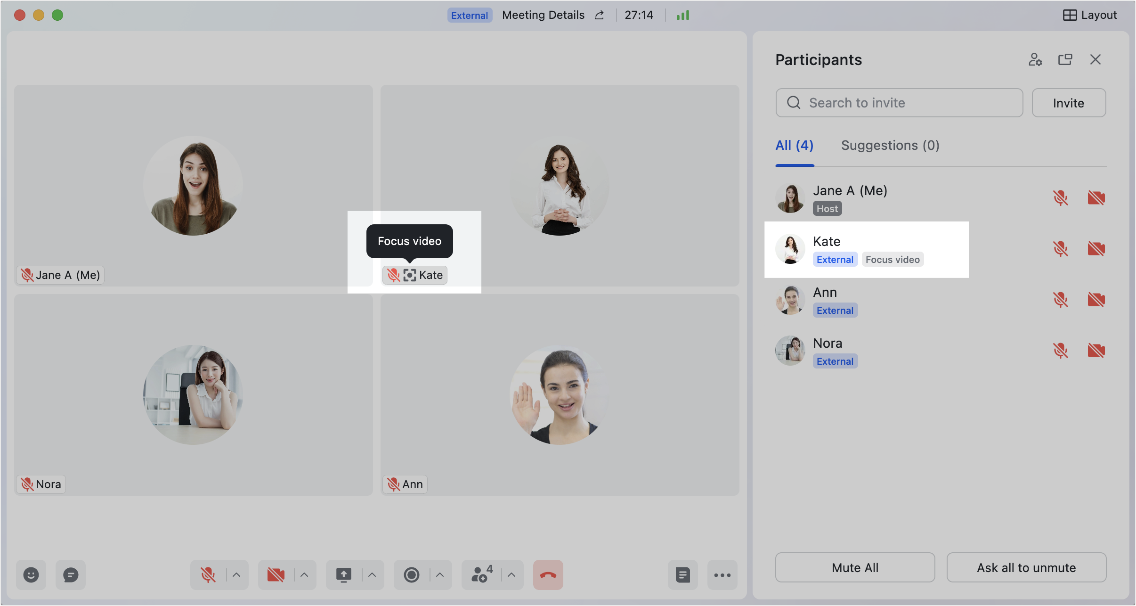Click the Mute All button
This screenshot has width=1136, height=606.
(855, 567)
